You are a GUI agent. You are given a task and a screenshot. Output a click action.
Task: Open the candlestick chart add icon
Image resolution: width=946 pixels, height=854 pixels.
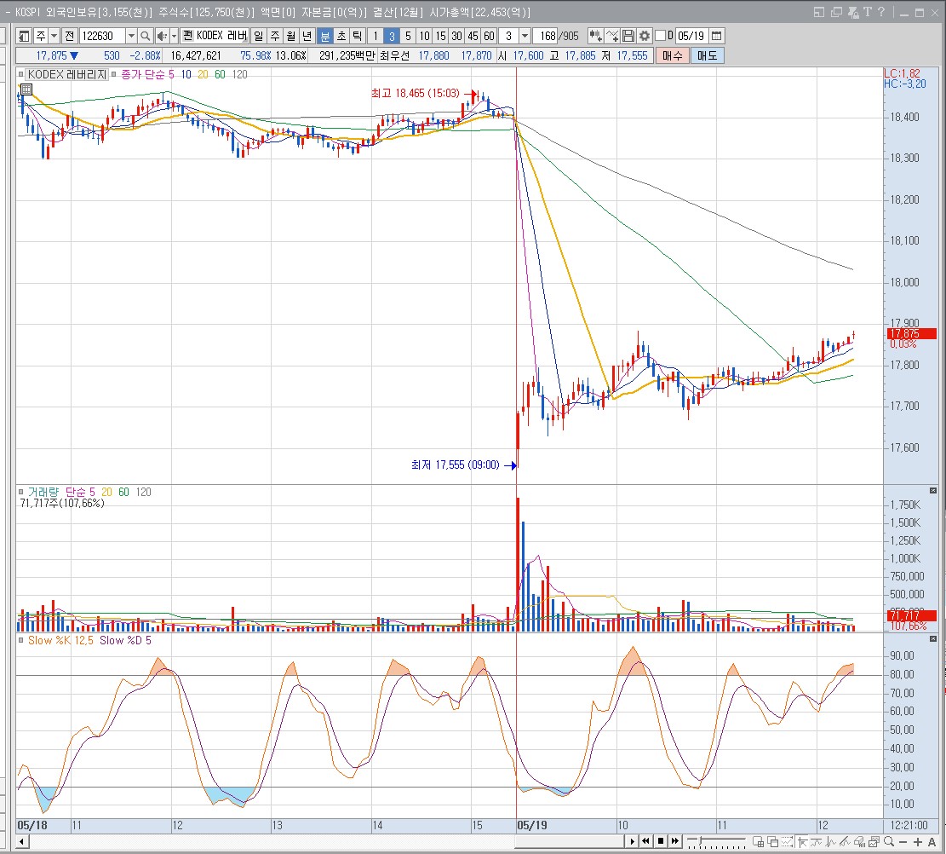(x=595, y=37)
